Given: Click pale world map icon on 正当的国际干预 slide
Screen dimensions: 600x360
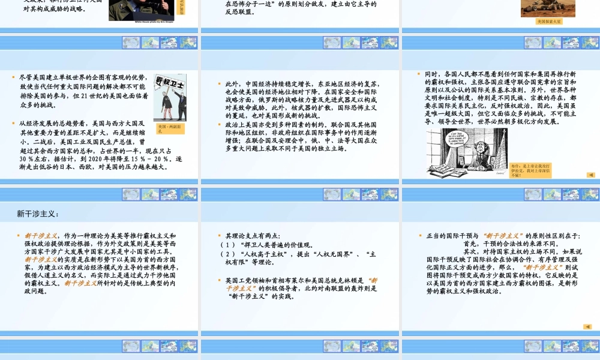Looking at the screenshot, I should (x=533, y=194).
